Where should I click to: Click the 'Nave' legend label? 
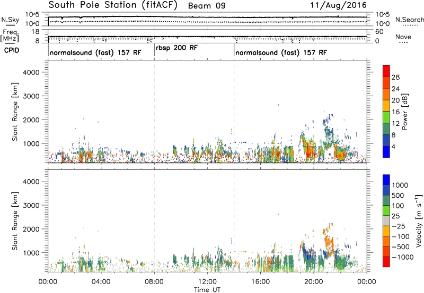[403, 37]
